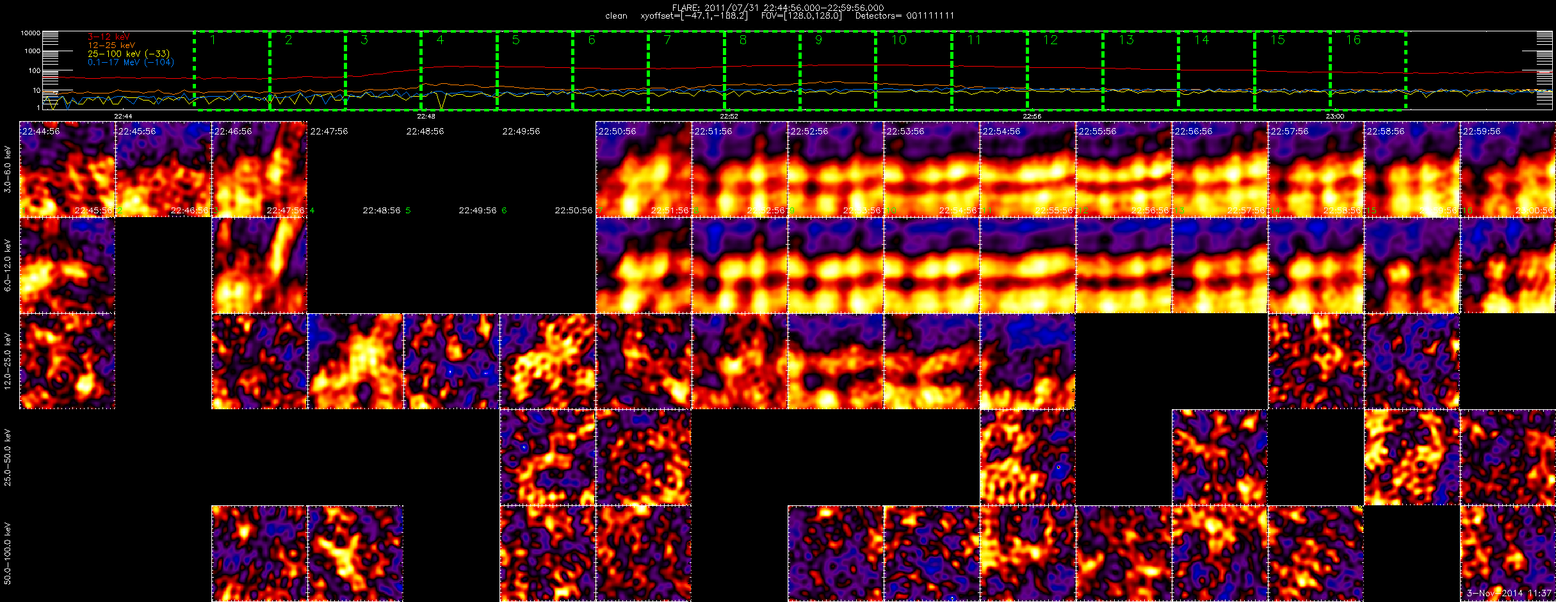
Task: Choose the 6.0-12.0 keV image at 22:51:56
Action: tap(740, 265)
